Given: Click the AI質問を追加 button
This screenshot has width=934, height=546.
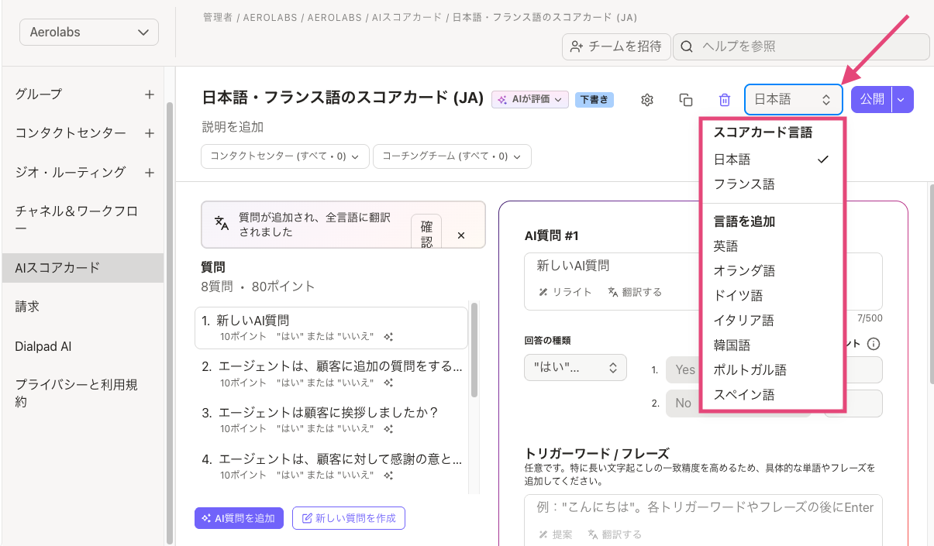Looking at the screenshot, I should pyautogui.click(x=239, y=518).
